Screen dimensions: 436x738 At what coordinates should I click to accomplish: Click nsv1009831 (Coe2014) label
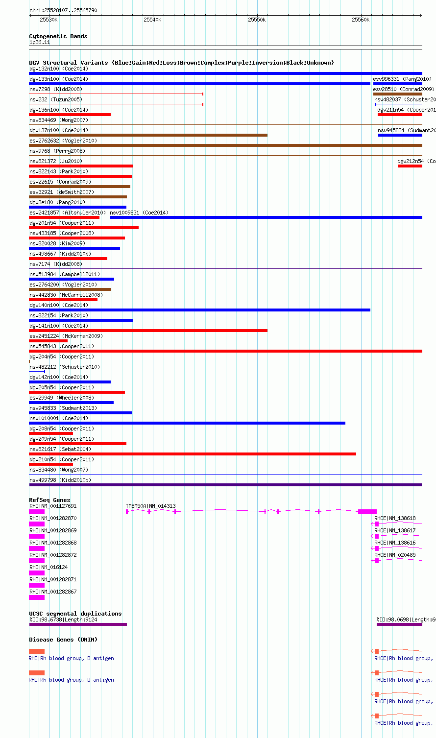[x=139, y=213]
